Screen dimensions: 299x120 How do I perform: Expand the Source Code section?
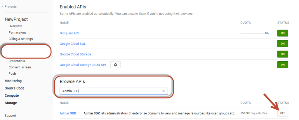(15, 88)
